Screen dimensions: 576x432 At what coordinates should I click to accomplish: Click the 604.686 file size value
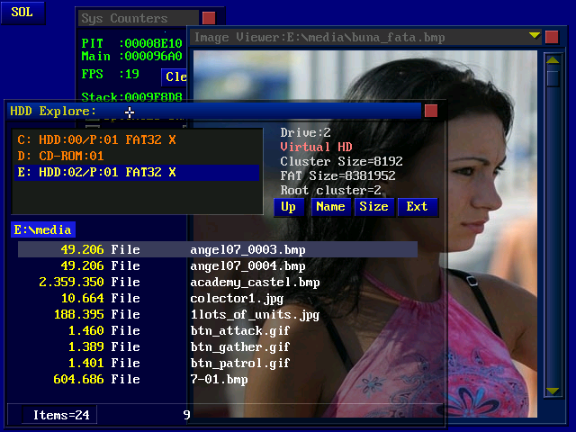pyautogui.click(x=78, y=379)
